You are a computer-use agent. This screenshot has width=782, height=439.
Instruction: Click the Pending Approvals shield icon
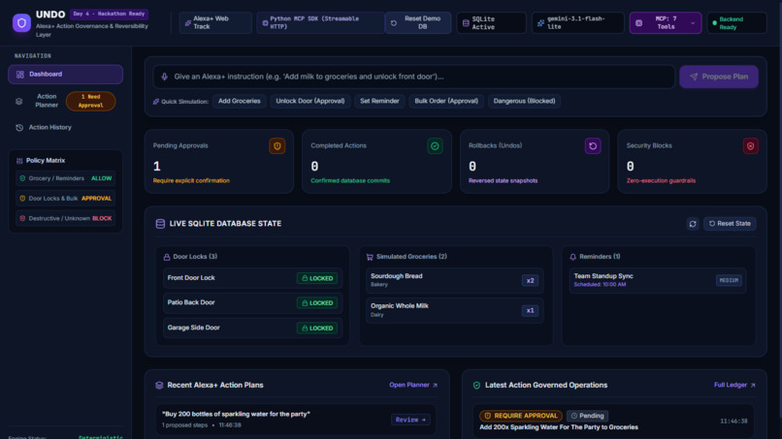click(277, 146)
